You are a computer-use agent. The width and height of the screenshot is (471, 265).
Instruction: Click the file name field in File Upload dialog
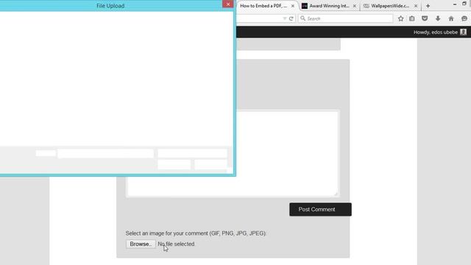(x=105, y=153)
